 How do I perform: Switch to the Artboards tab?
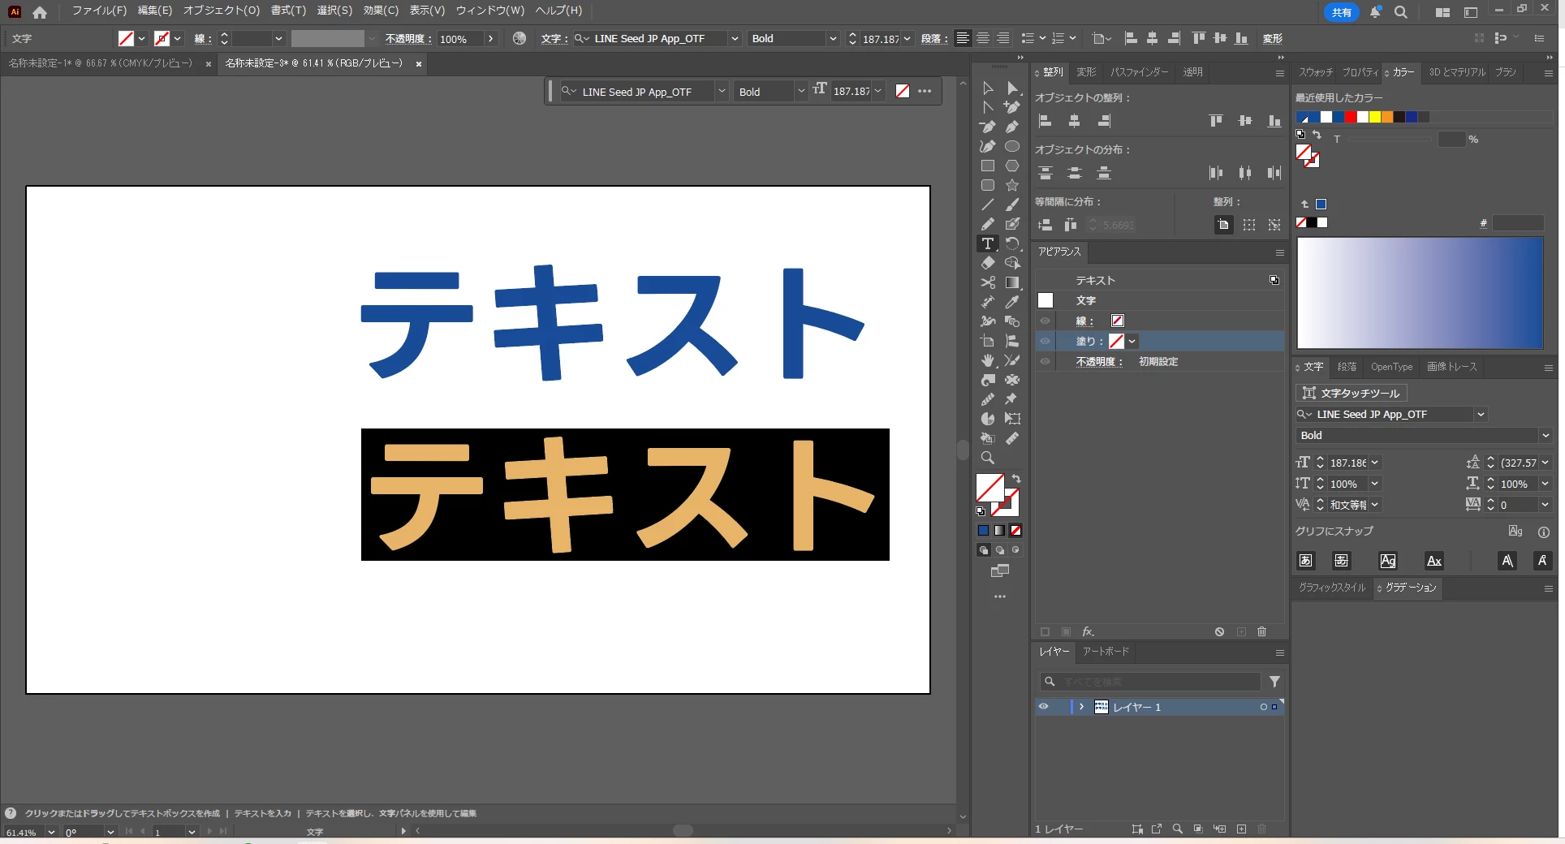1106,651
